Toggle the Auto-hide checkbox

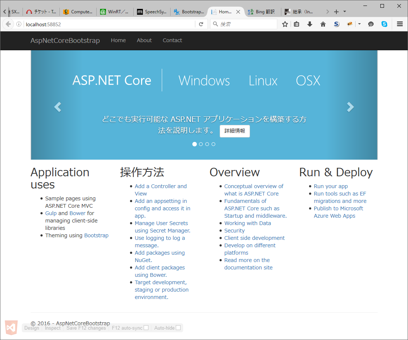(x=178, y=328)
